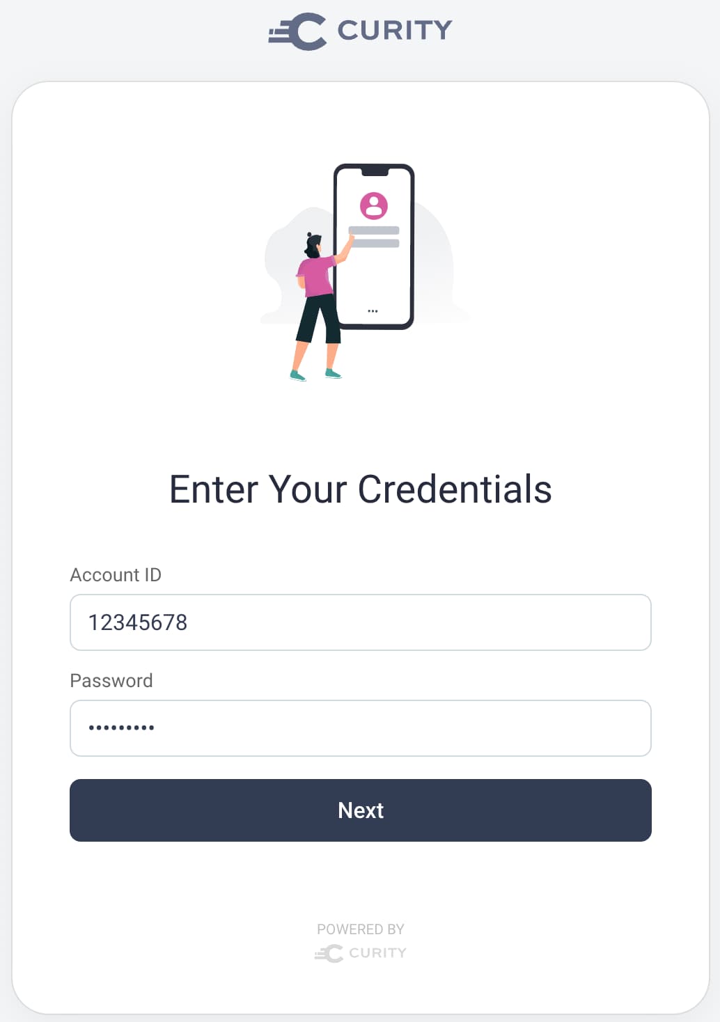
Task: Click the footer Curity C logo icon
Action: point(329,953)
